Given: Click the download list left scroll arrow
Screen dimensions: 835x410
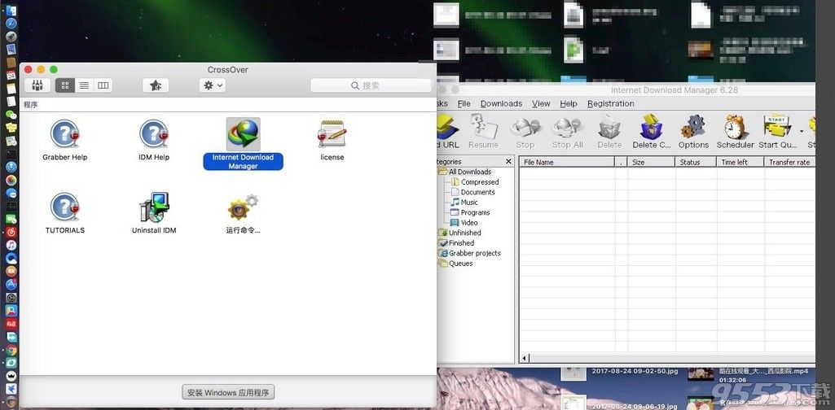Looking at the screenshot, I should click(525, 358).
